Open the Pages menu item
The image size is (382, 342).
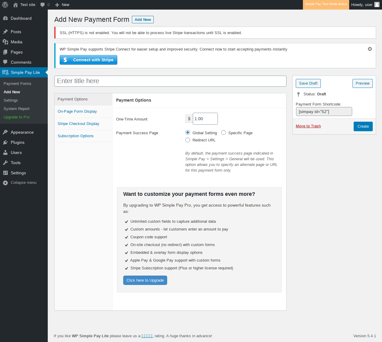(24, 52)
